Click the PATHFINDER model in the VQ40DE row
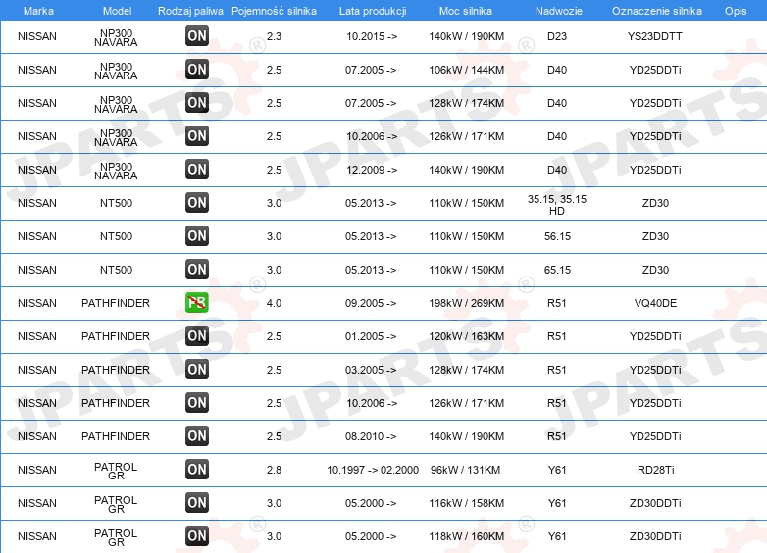The image size is (767, 553). point(116,303)
